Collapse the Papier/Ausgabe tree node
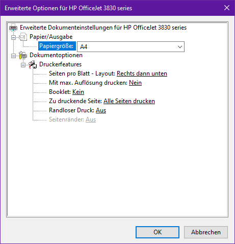 [13, 37]
